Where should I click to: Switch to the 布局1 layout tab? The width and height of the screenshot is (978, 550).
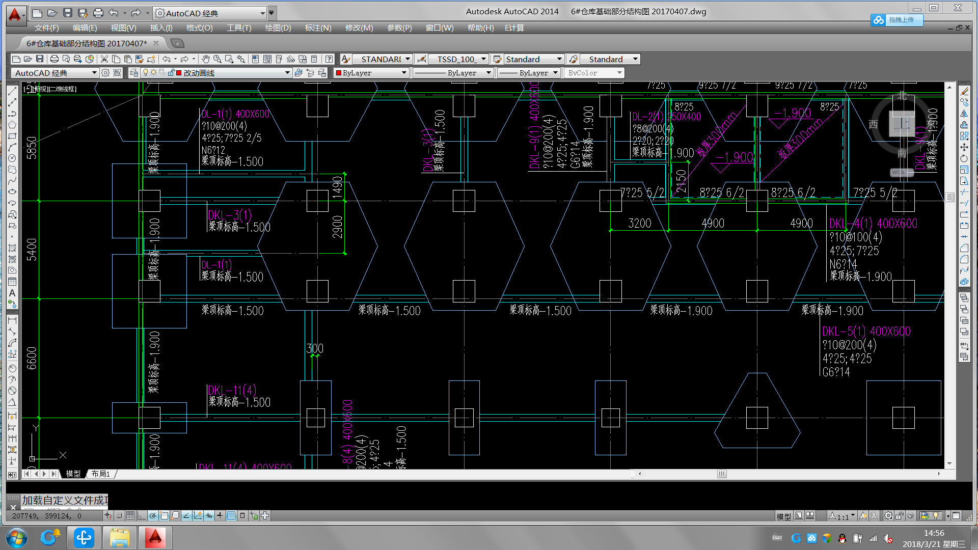pos(101,474)
